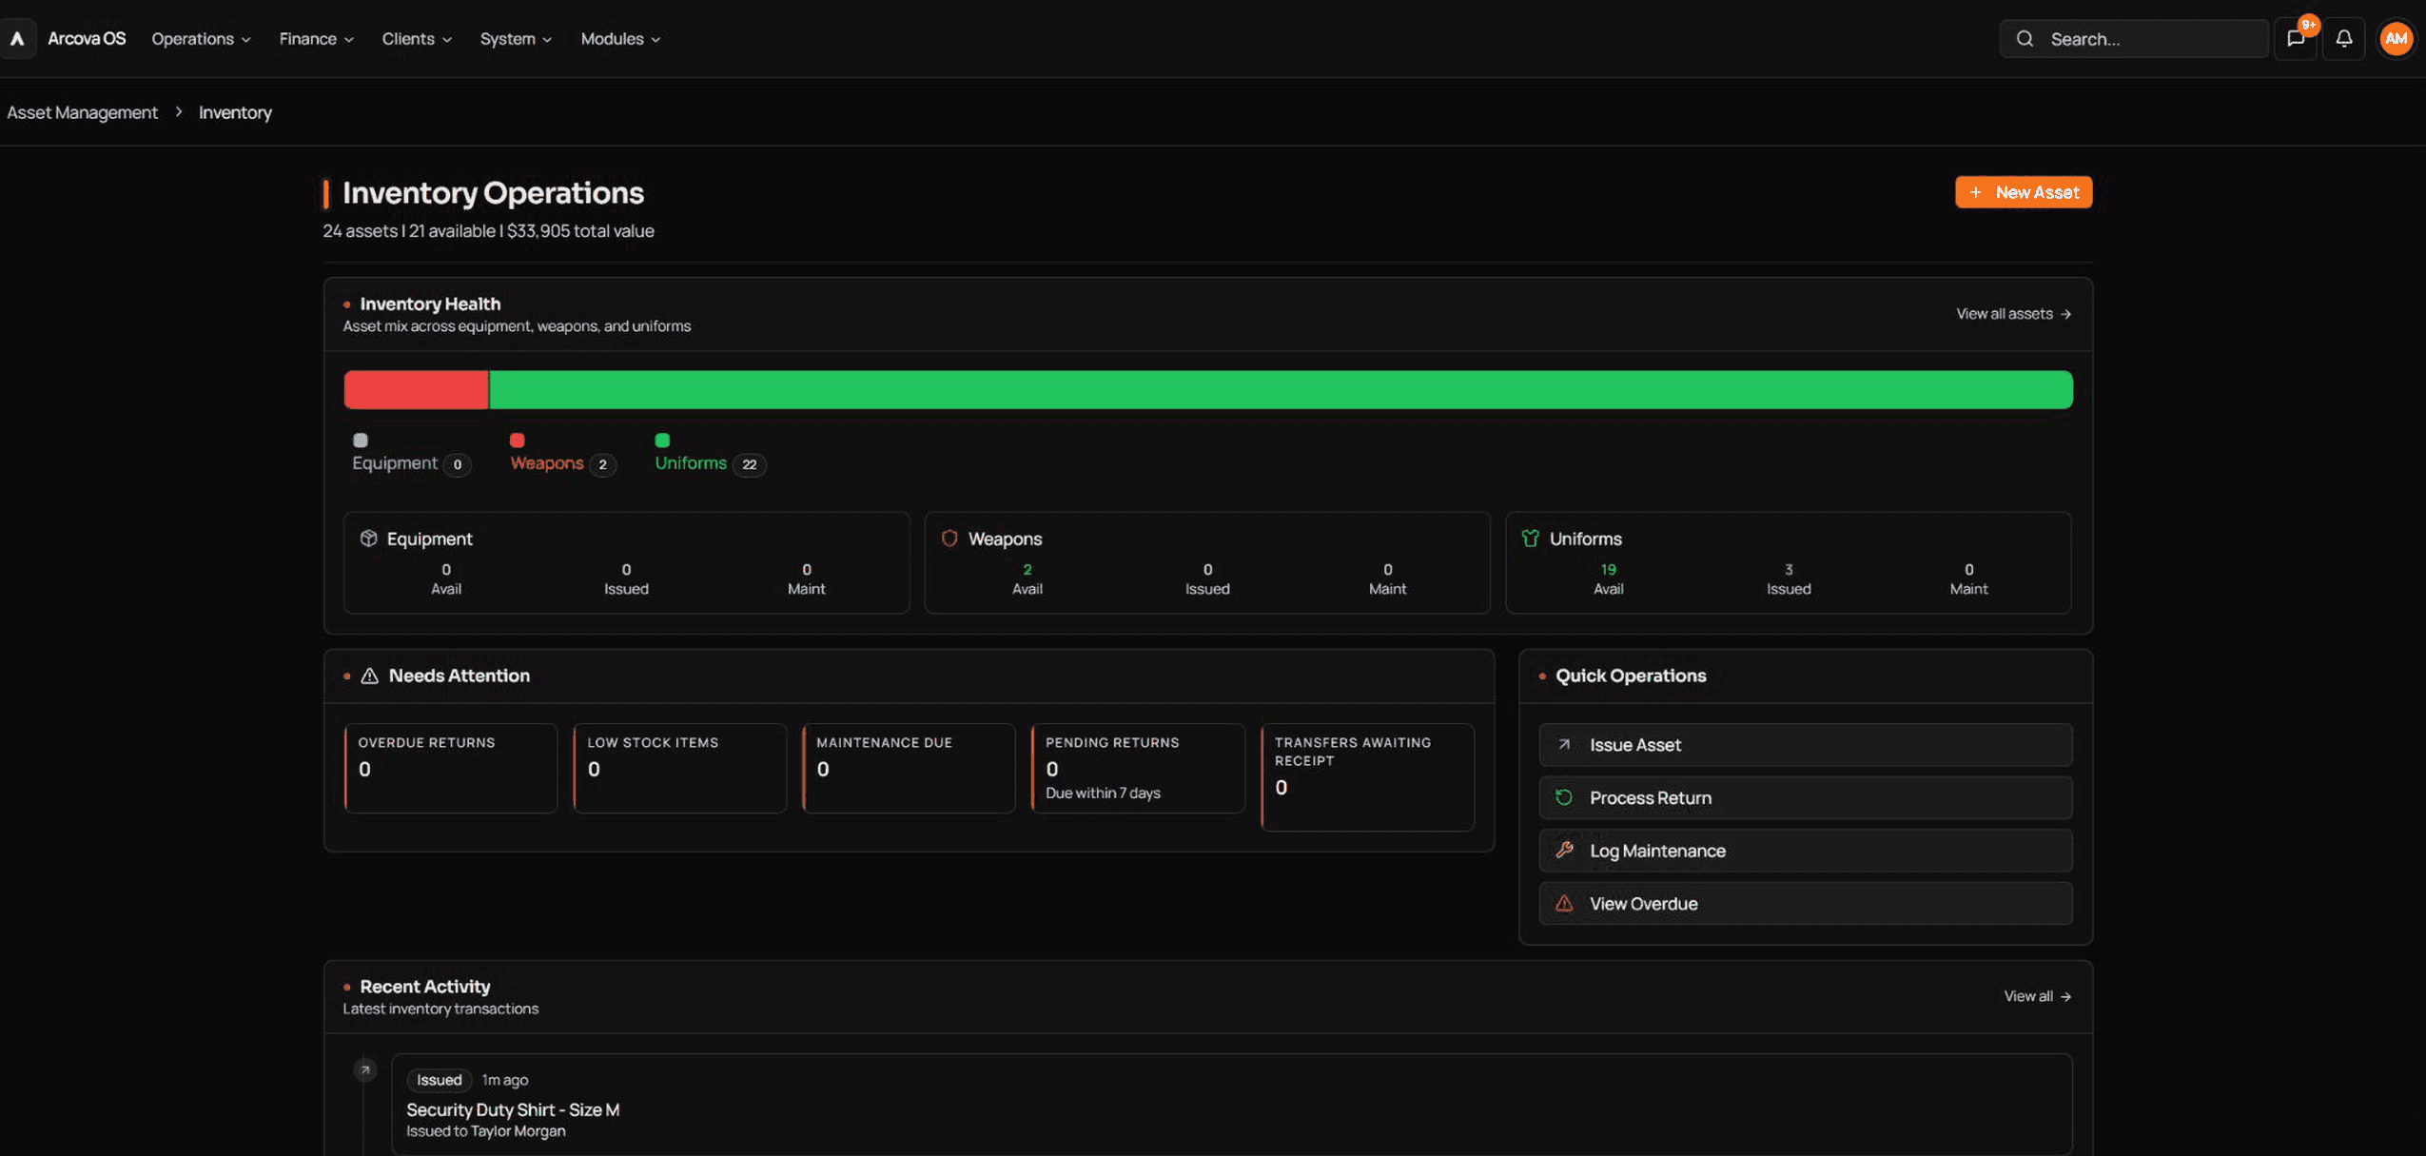This screenshot has height=1156, width=2426.
Task: Click the Issue Asset arrow icon
Action: 1564,745
